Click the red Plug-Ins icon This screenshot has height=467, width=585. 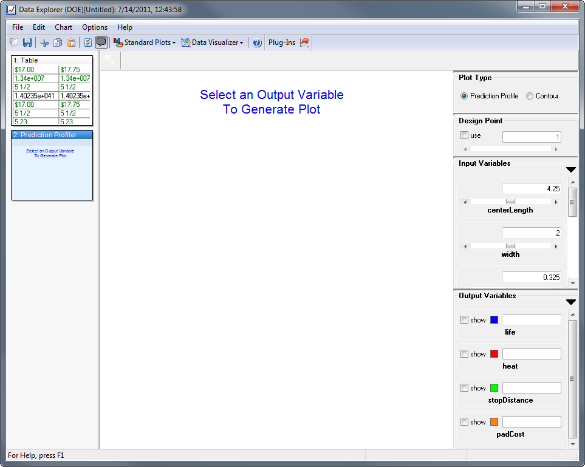click(305, 43)
